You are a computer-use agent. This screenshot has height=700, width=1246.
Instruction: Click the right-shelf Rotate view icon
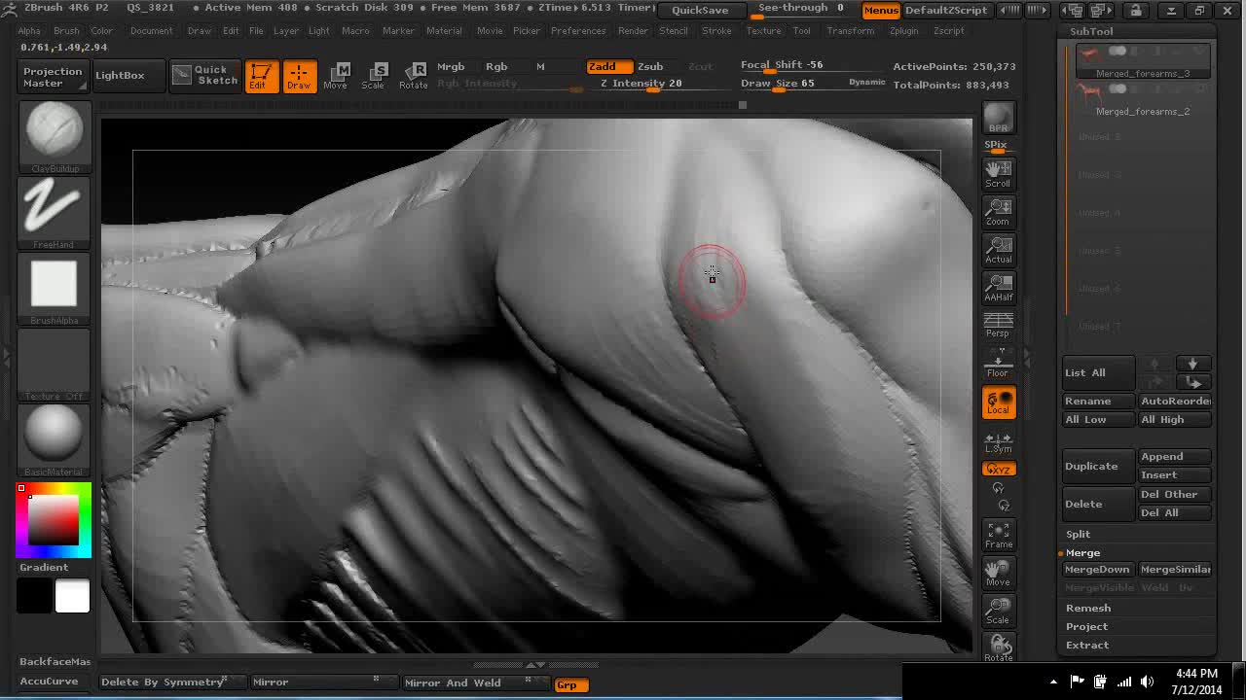(x=999, y=647)
